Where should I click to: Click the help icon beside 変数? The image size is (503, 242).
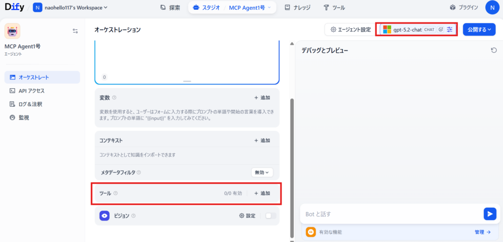point(114,97)
